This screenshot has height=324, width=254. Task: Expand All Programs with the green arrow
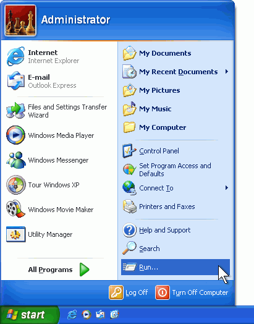84,270
